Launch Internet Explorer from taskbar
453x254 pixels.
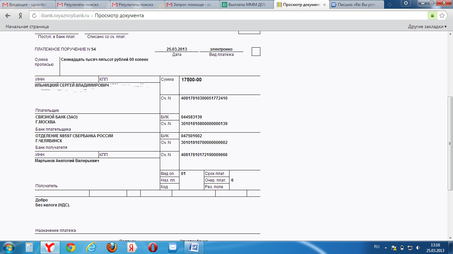[91, 247]
